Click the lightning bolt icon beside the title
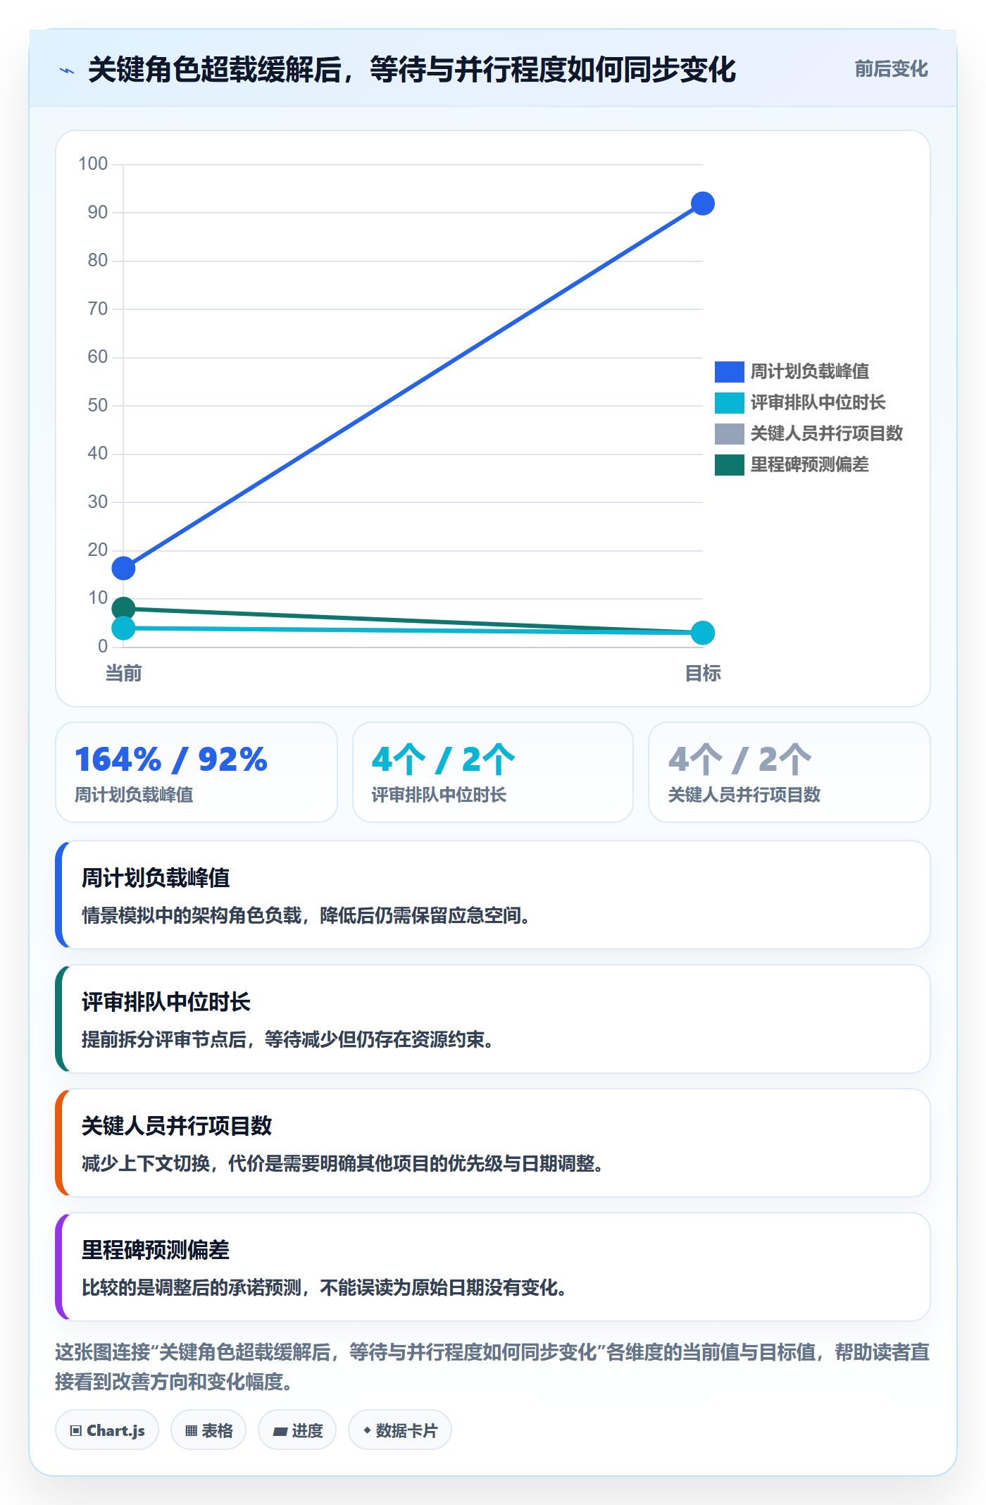Image resolution: width=986 pixels, height=1505 pixels. click(67, 70)
